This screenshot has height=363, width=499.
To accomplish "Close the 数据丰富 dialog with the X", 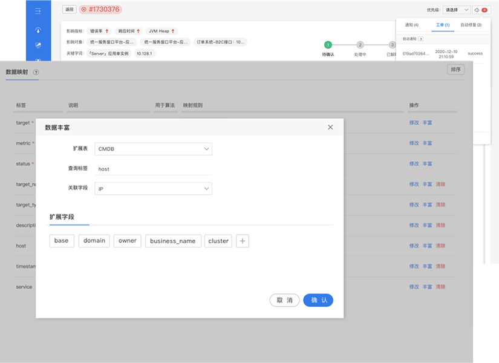I will pyautogui.click(x=330, y=128).
